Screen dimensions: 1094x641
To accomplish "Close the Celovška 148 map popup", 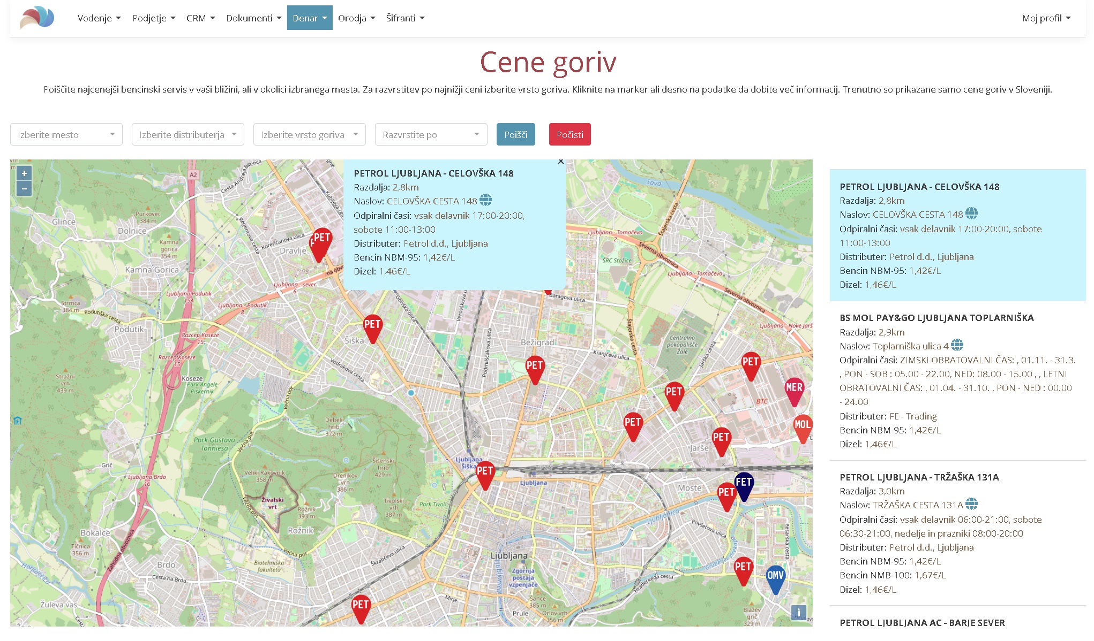I will (560, 162).
